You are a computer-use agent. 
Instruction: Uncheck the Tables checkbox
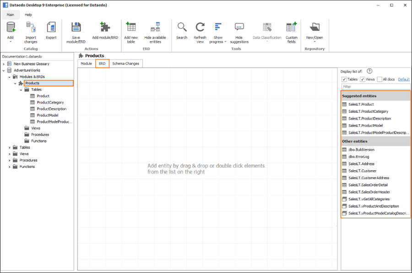tap(344, 79)
